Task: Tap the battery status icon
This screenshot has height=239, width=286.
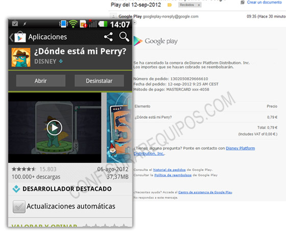Action: coord(103,24)
